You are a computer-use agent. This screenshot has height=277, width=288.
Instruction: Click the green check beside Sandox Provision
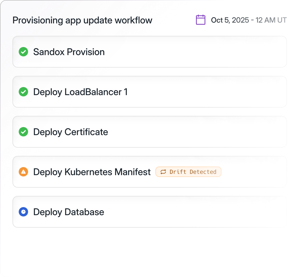click(x=23, y=52)
